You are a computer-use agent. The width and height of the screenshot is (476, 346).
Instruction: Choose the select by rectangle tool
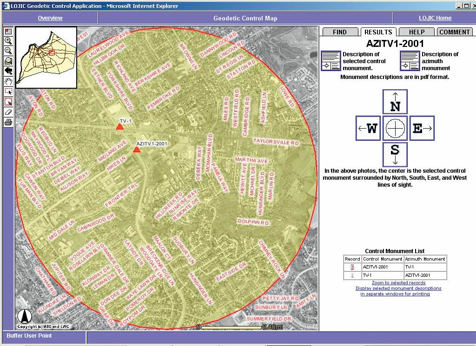coord(8,91)
